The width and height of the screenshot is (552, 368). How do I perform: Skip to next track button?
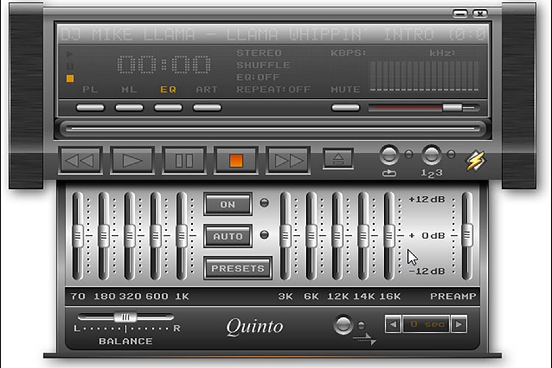click(288, 160)
